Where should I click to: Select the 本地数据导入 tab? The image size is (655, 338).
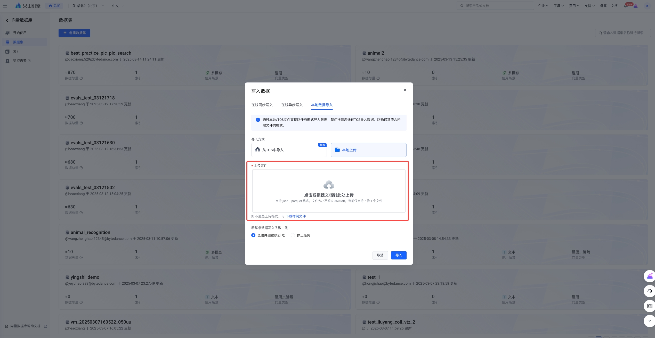[x=322, y=105]
